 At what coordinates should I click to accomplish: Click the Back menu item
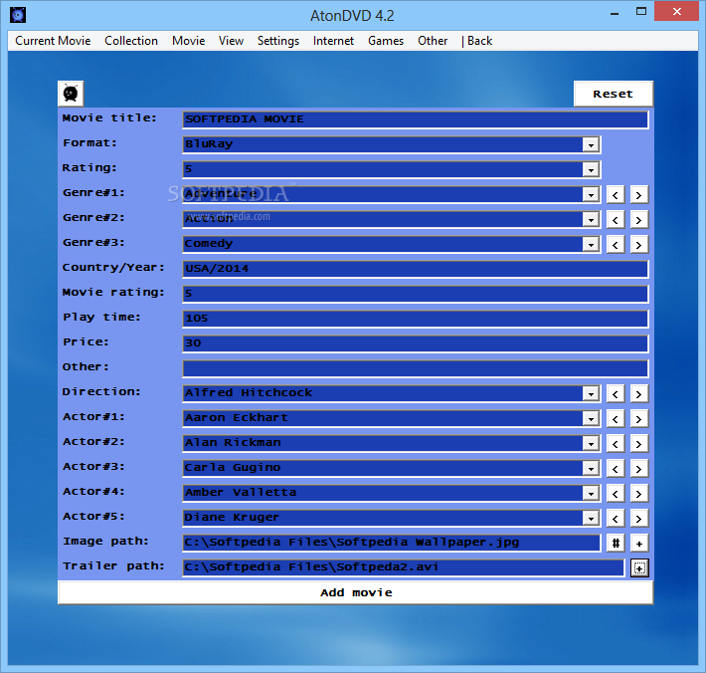click(477, 41)
